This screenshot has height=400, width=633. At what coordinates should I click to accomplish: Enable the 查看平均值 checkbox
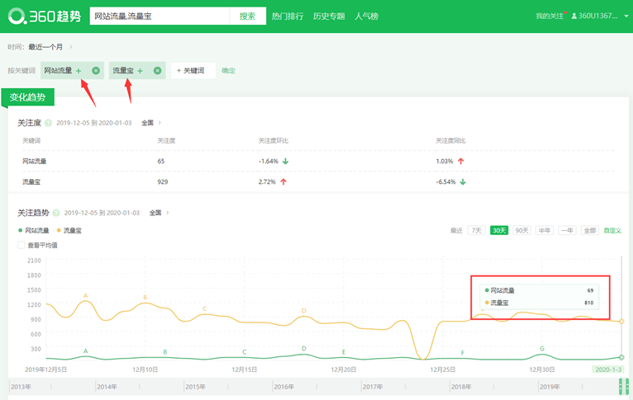[21, 245]
